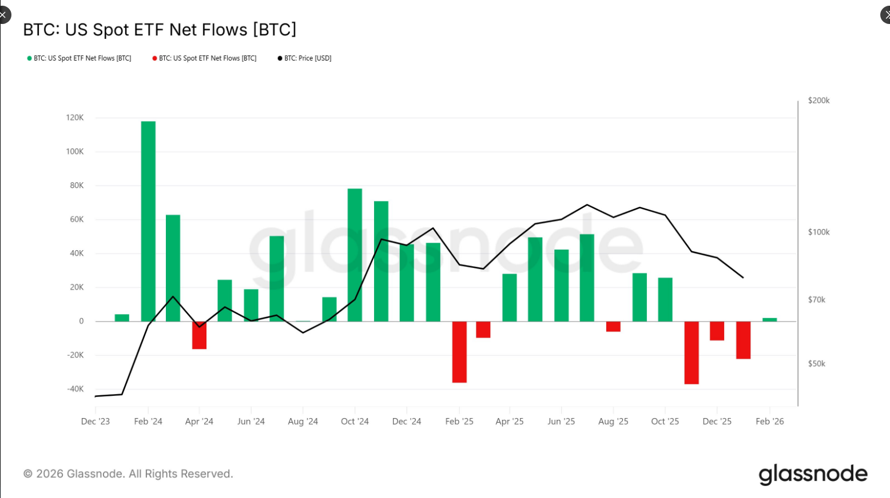Click the partially visible top-right circular button
890x498 pixels.
coord(886,15)
